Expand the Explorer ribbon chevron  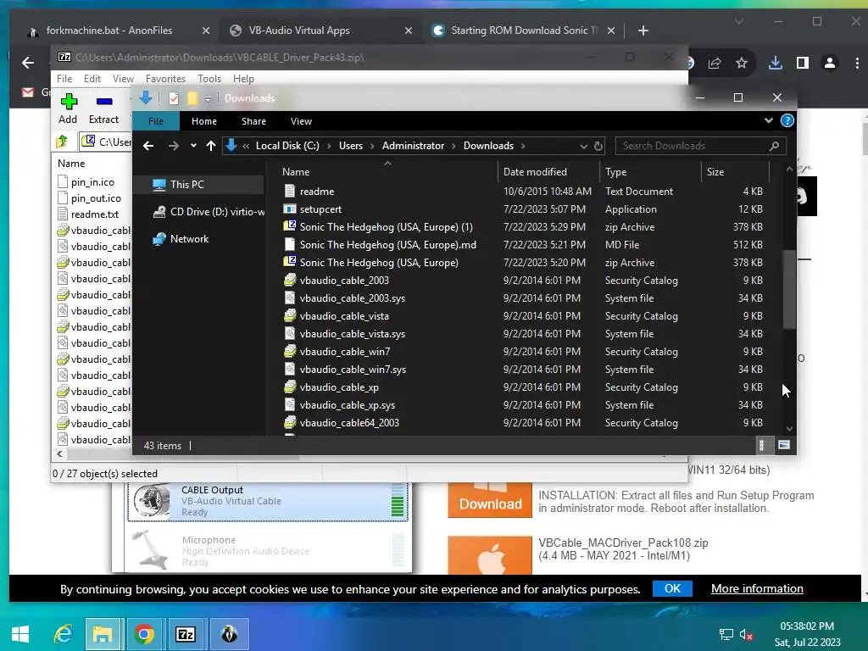coord(768,120)
